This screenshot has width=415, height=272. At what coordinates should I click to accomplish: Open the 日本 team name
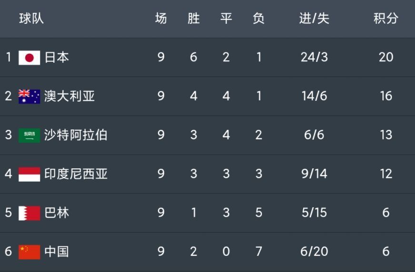[57, 58]
